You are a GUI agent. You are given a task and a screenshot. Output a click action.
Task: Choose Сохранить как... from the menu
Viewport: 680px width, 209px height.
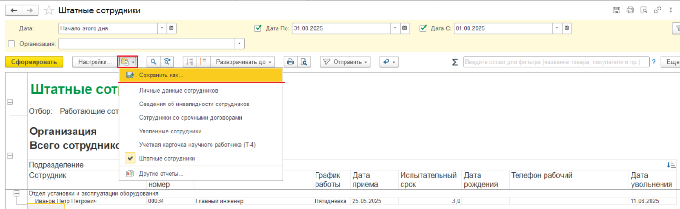point(161,75)
